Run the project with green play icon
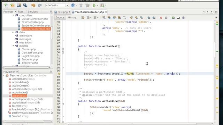The width and height of the screenshot is (223, 125). (x=94, y=6)
